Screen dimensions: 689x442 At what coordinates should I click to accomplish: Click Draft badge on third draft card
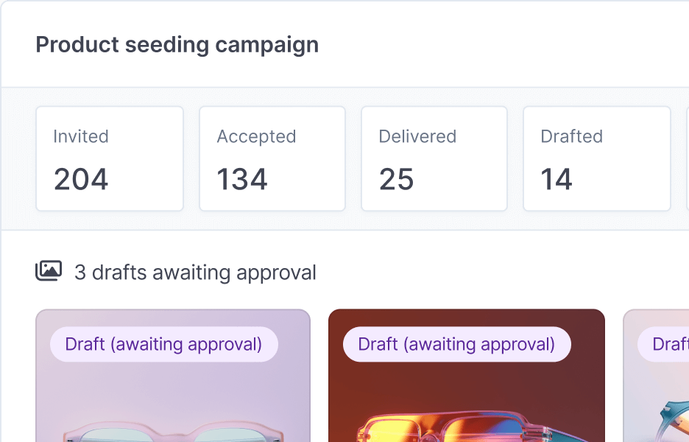click(667, 344)
